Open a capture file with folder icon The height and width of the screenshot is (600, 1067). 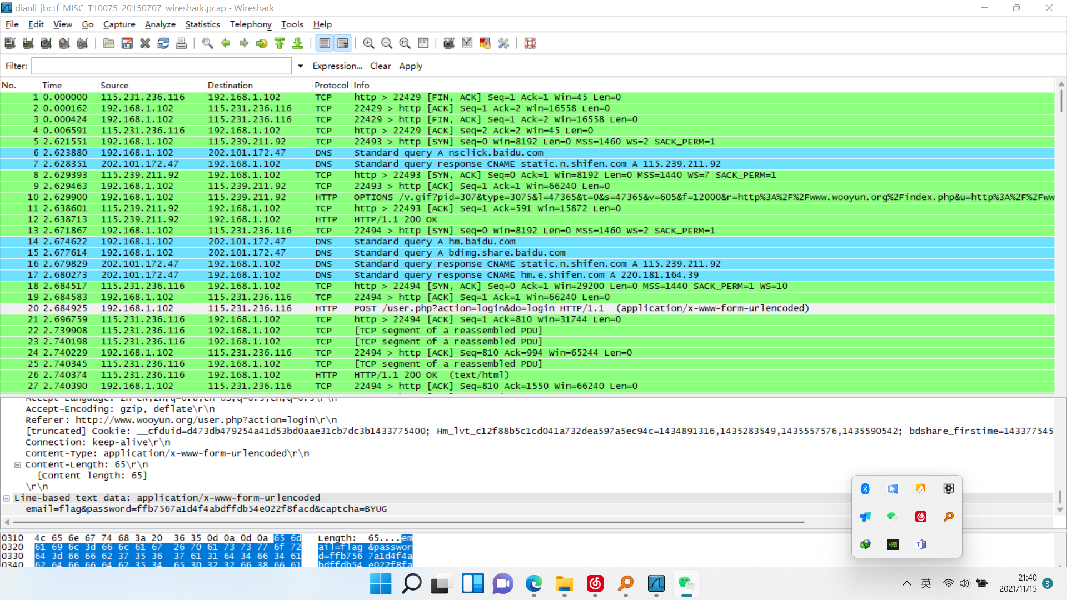click(x=109, y=43)
